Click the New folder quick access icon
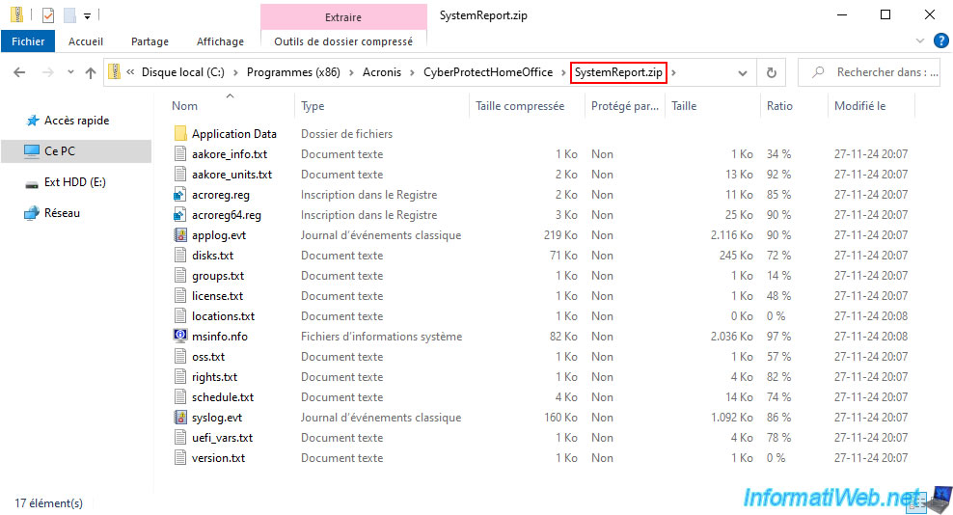 69,15
